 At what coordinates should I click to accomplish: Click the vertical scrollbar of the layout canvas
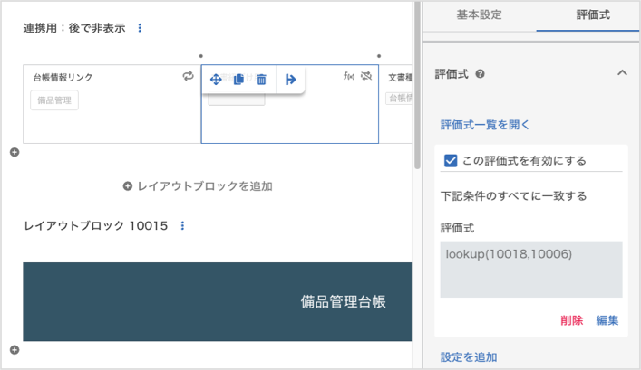coord(417,85)
